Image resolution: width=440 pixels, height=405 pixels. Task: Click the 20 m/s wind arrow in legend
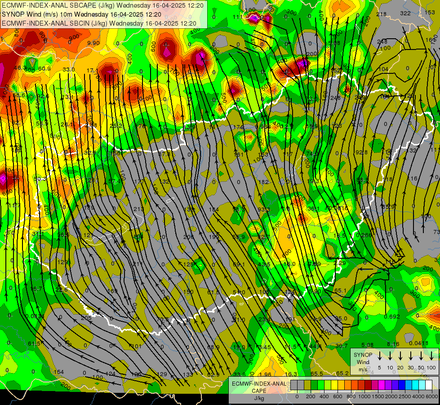point(400,355)
